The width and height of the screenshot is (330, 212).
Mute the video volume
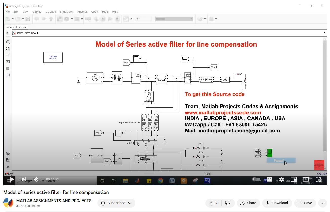pos(36,180)
